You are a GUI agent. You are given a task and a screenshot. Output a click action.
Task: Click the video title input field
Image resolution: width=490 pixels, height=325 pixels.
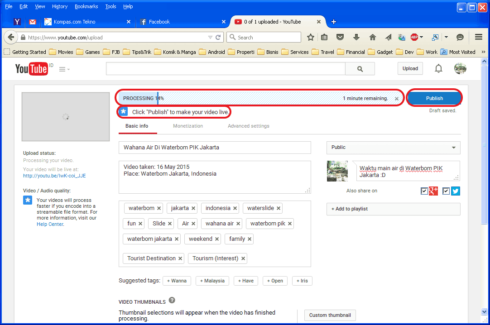point(215,148)
